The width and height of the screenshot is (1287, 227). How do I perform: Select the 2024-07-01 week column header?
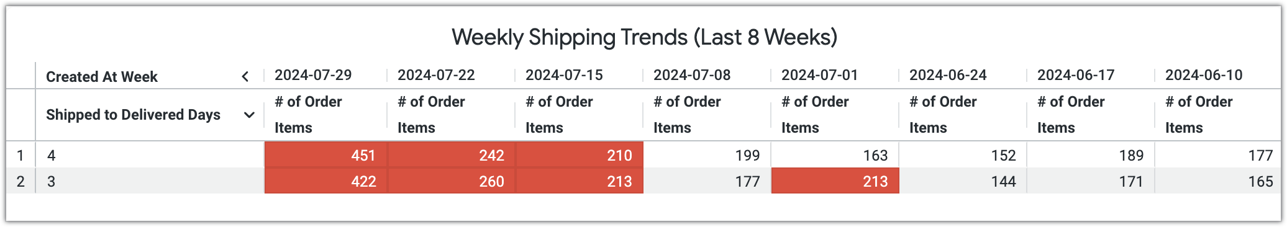pyautogui.click(x=820, y=75)
